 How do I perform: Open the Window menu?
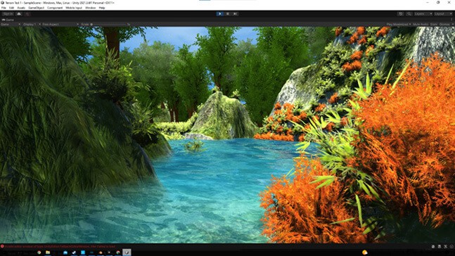91,8
